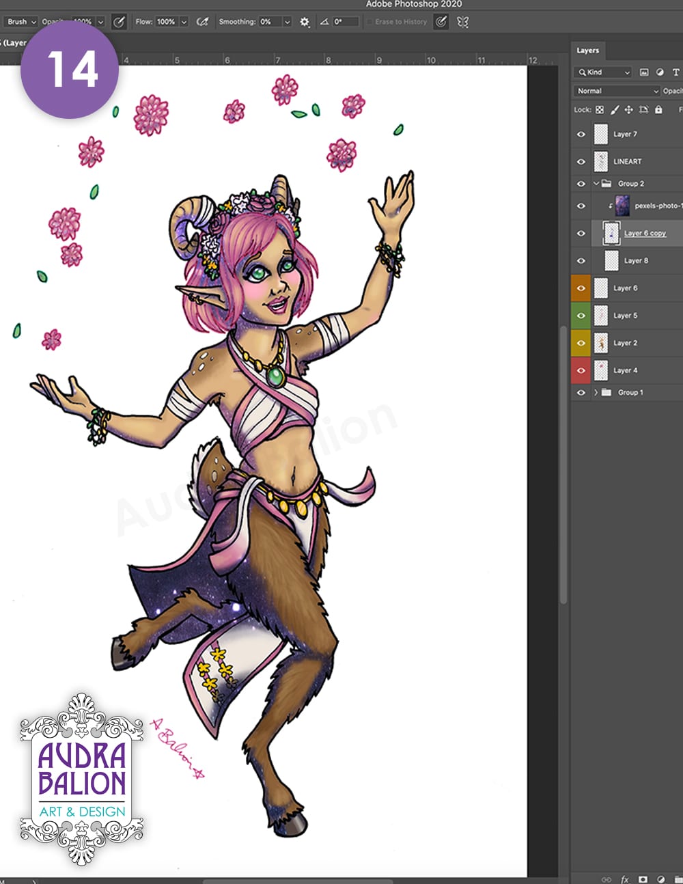Select the Layers panel tab
This screenshot has width=683, height=884.
pyautogui.click(x=587, y=51)
